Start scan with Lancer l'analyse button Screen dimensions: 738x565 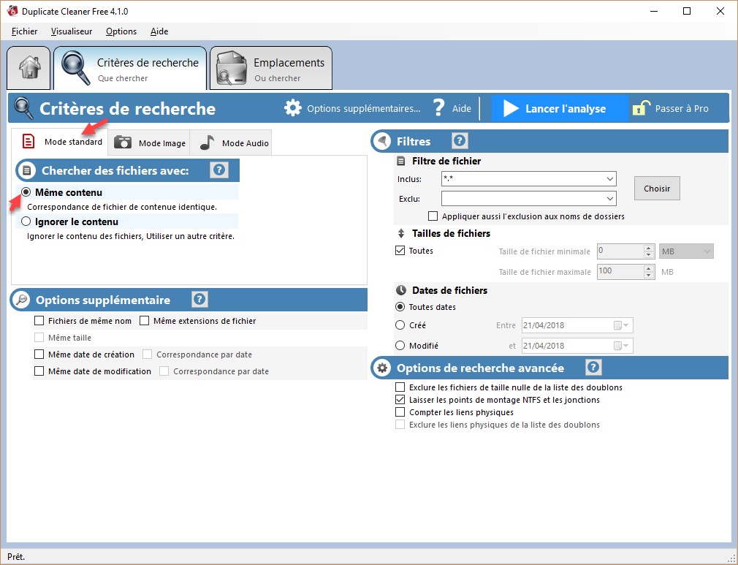pos(559,108)
